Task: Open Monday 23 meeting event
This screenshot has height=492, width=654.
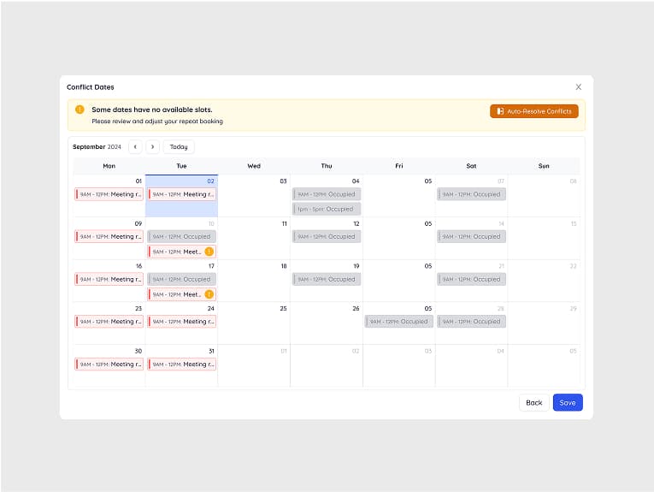Action: (109, 322)
